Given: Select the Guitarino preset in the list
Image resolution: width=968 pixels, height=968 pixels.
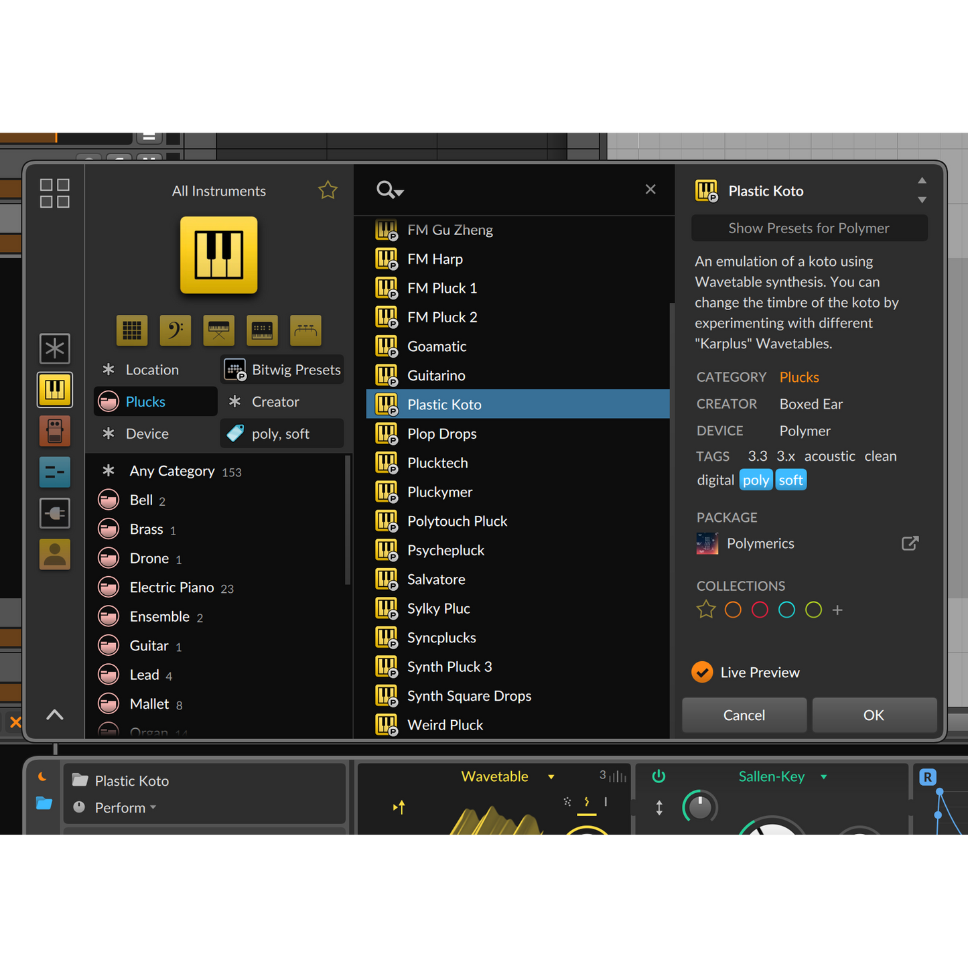Looking at the screenshot, I should point(435,375).
